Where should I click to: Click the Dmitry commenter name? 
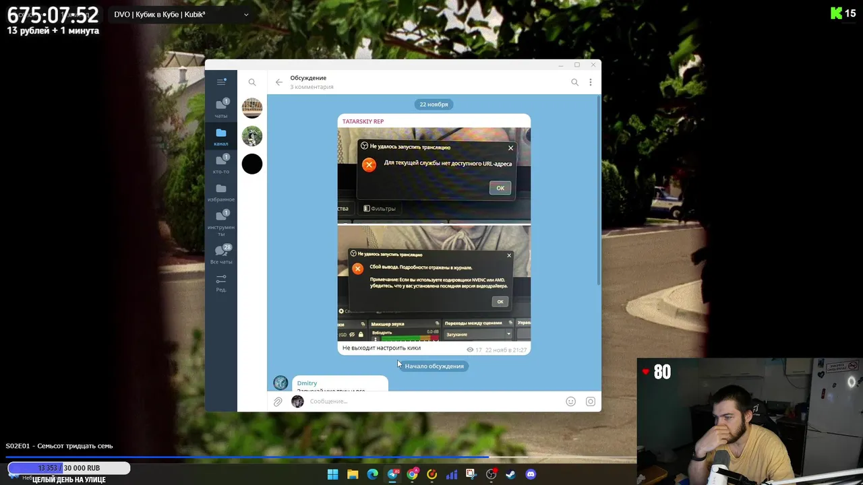[x=307, y=383]
